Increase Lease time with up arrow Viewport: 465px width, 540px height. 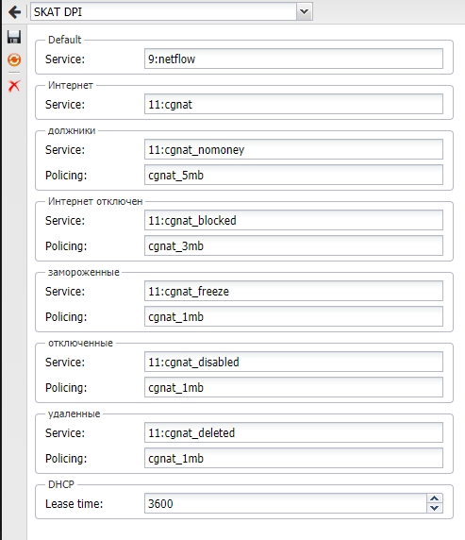(435, 498)
